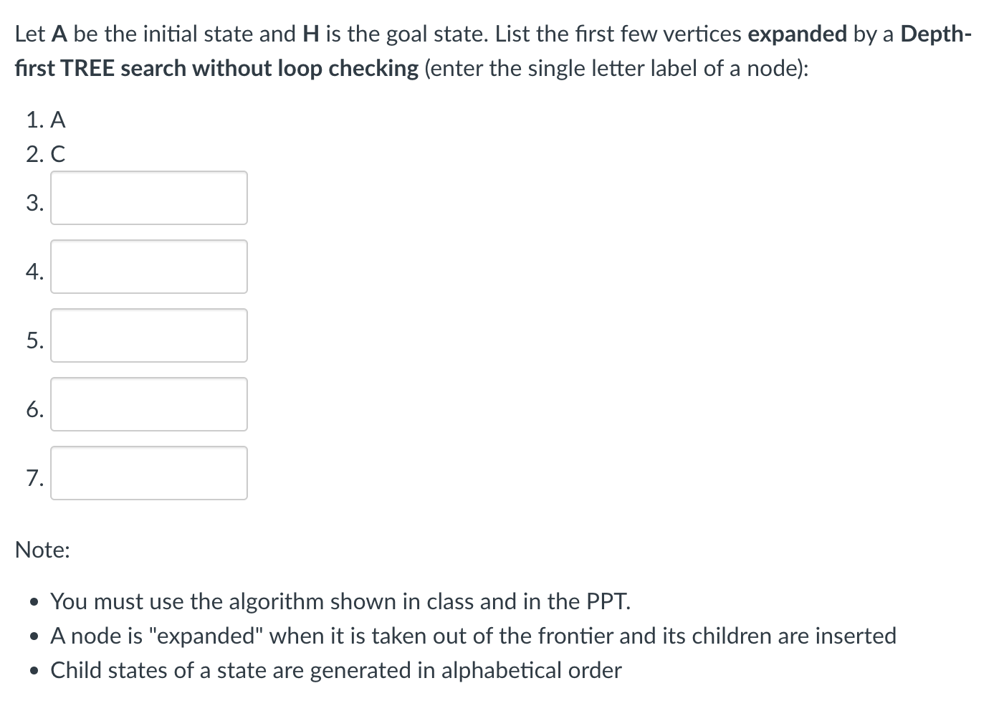
Task: Click the bullet mentioning the PPT algorithm
Action: coord(340,601)
